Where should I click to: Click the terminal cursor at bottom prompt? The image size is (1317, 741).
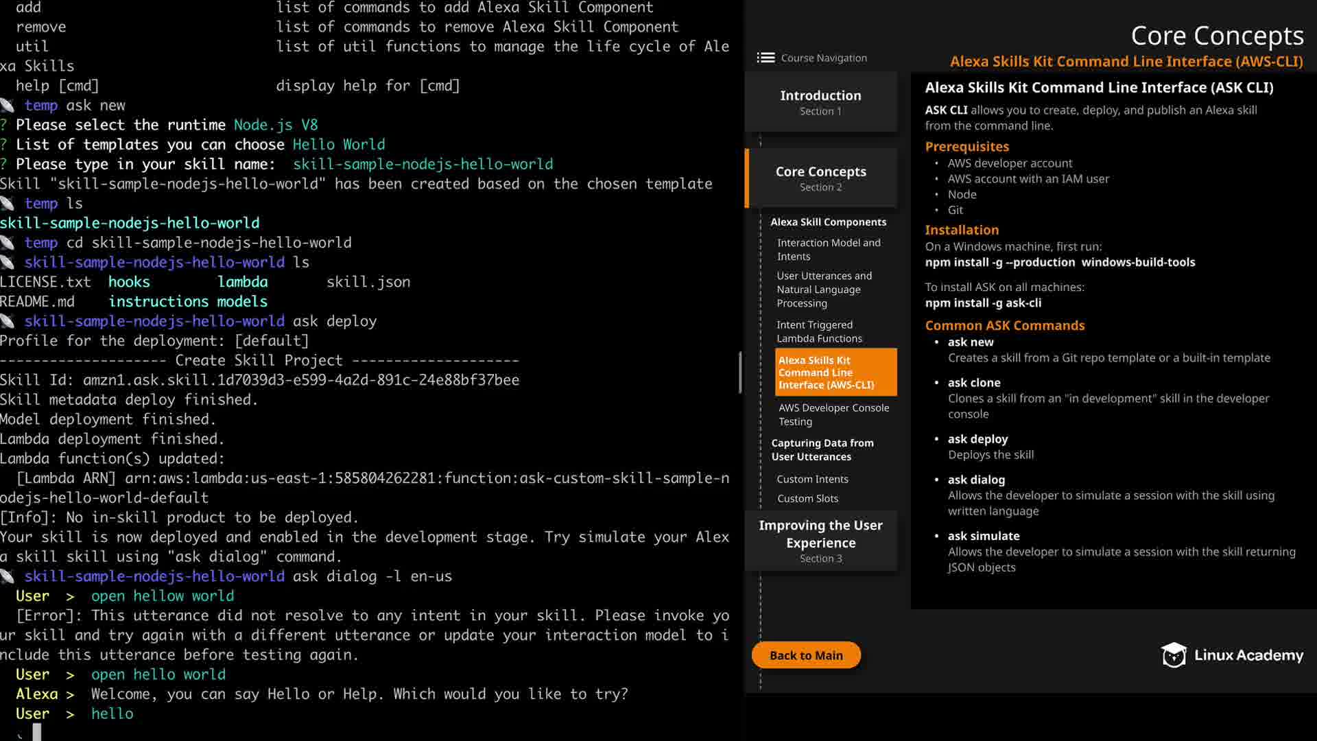click(x=37, y=732)
